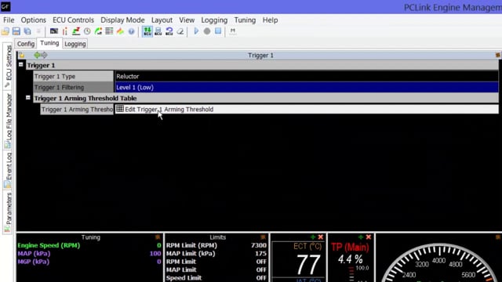Click the red vertical bars toolbar icon
This screenshot has width=502, height=282.
pyautogui.click(x=65, y=31)
